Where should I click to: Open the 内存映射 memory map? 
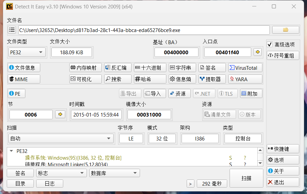coord(85,68)
